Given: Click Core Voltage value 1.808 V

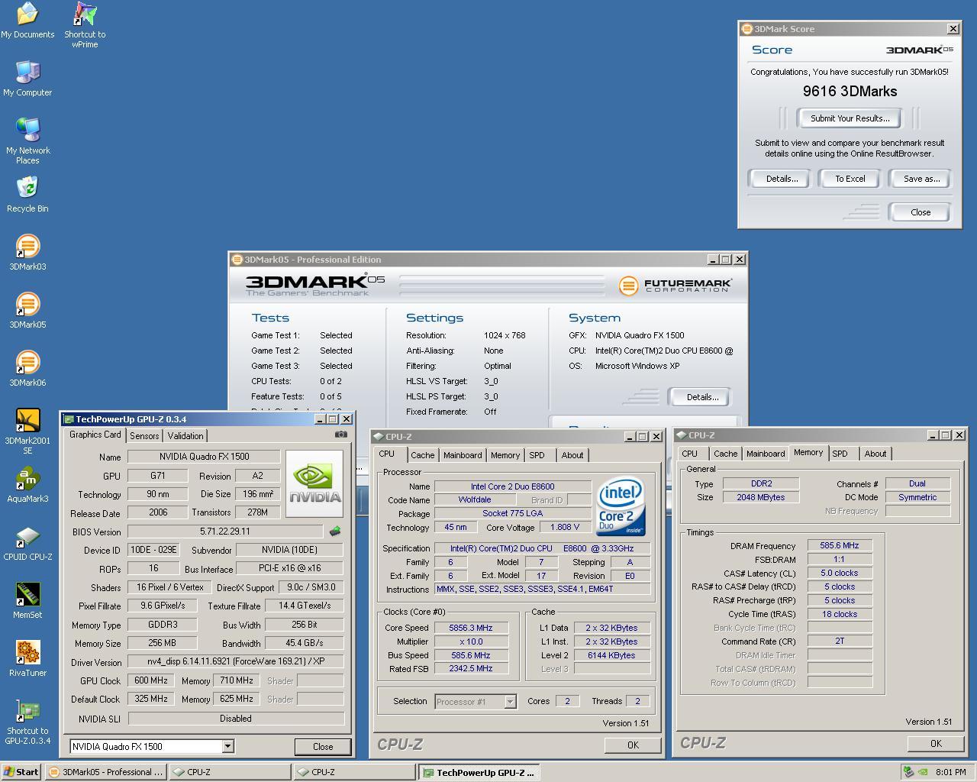Looking at the screenshot, I should [566, 527].
